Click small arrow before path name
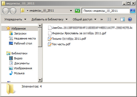The image size is (137, 97). click(x=28, y=10)
